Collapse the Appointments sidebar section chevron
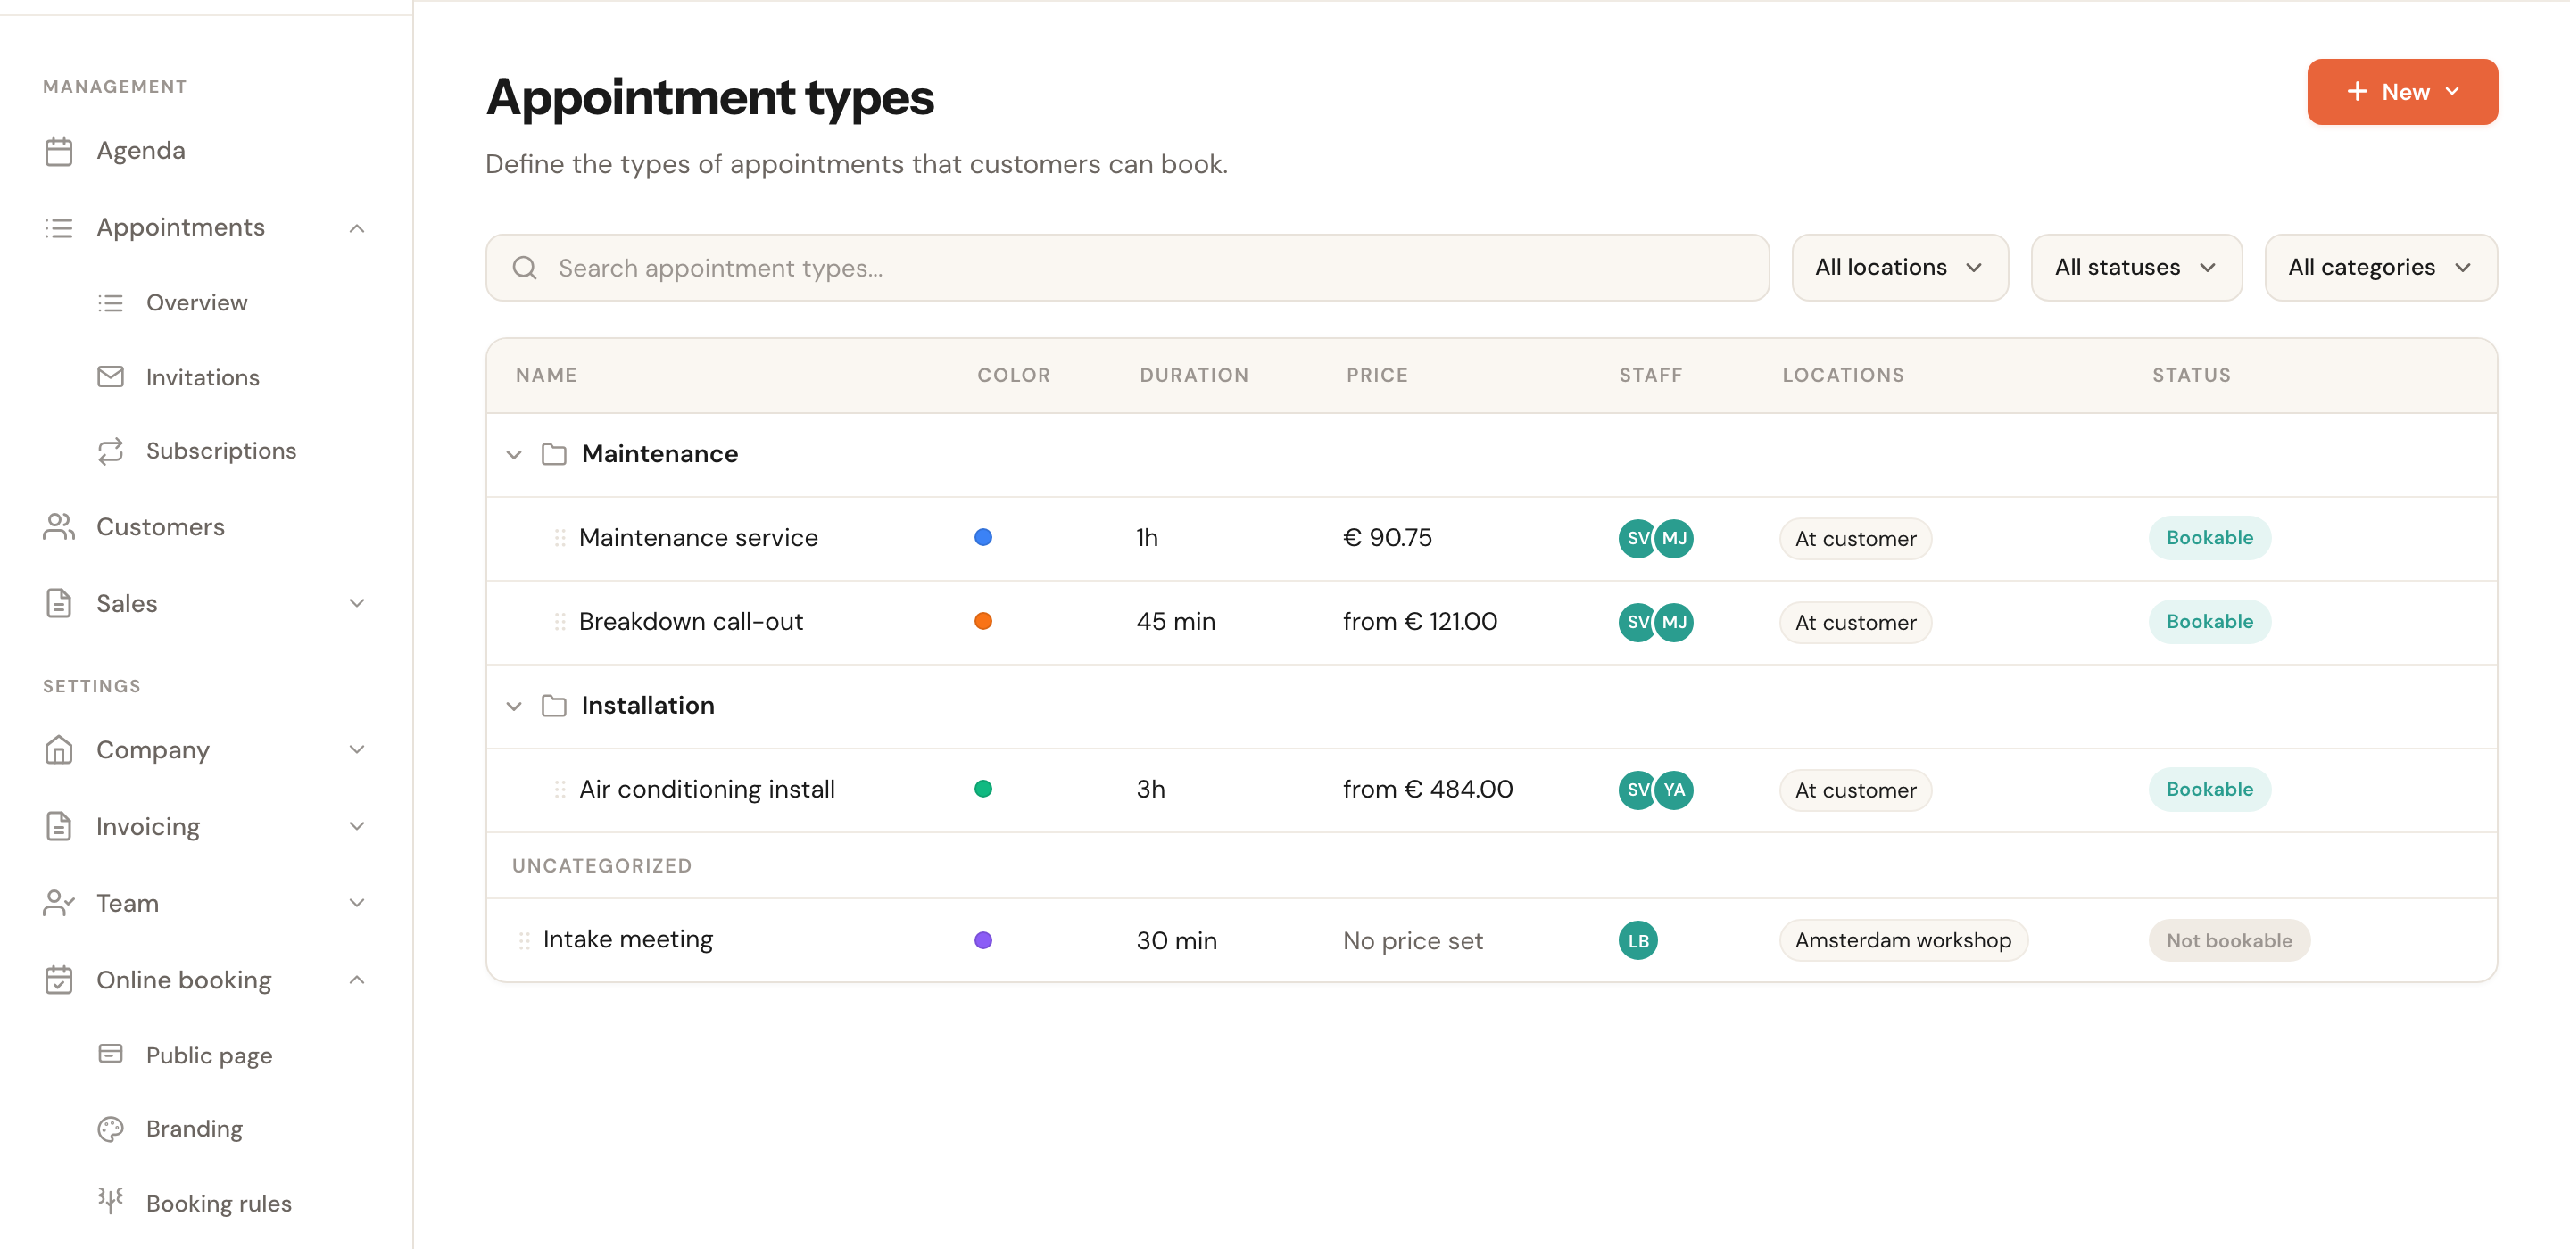Screen dimensions: 2570x1249 tap(356, 228)
